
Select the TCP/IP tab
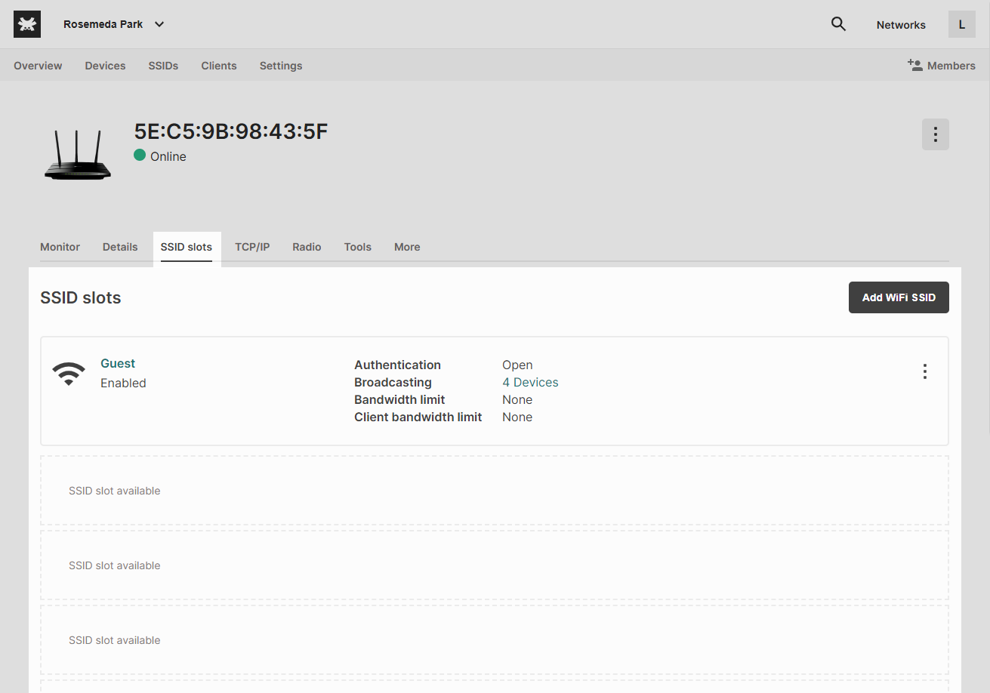(252, 247)
